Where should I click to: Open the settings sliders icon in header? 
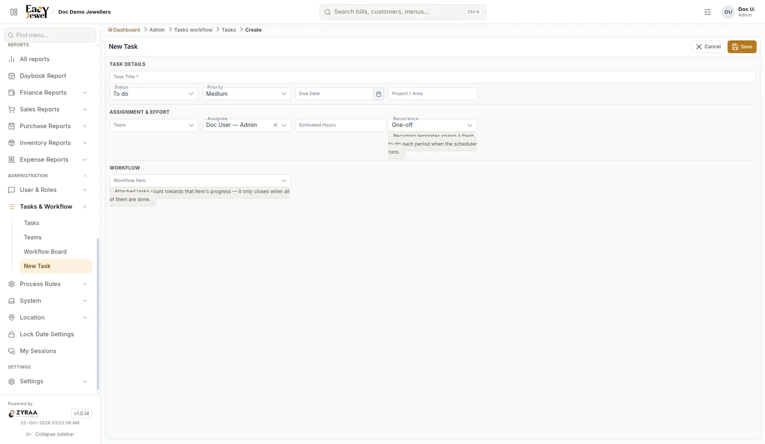coord(708,12)
